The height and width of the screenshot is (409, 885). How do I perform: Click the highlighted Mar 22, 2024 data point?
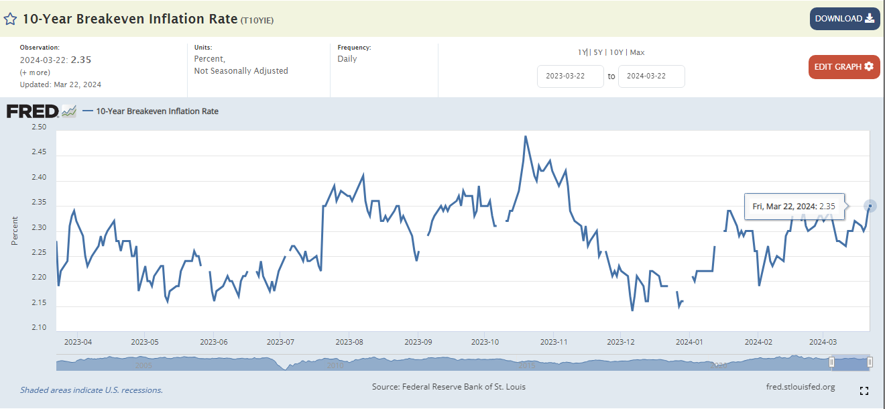870,206
